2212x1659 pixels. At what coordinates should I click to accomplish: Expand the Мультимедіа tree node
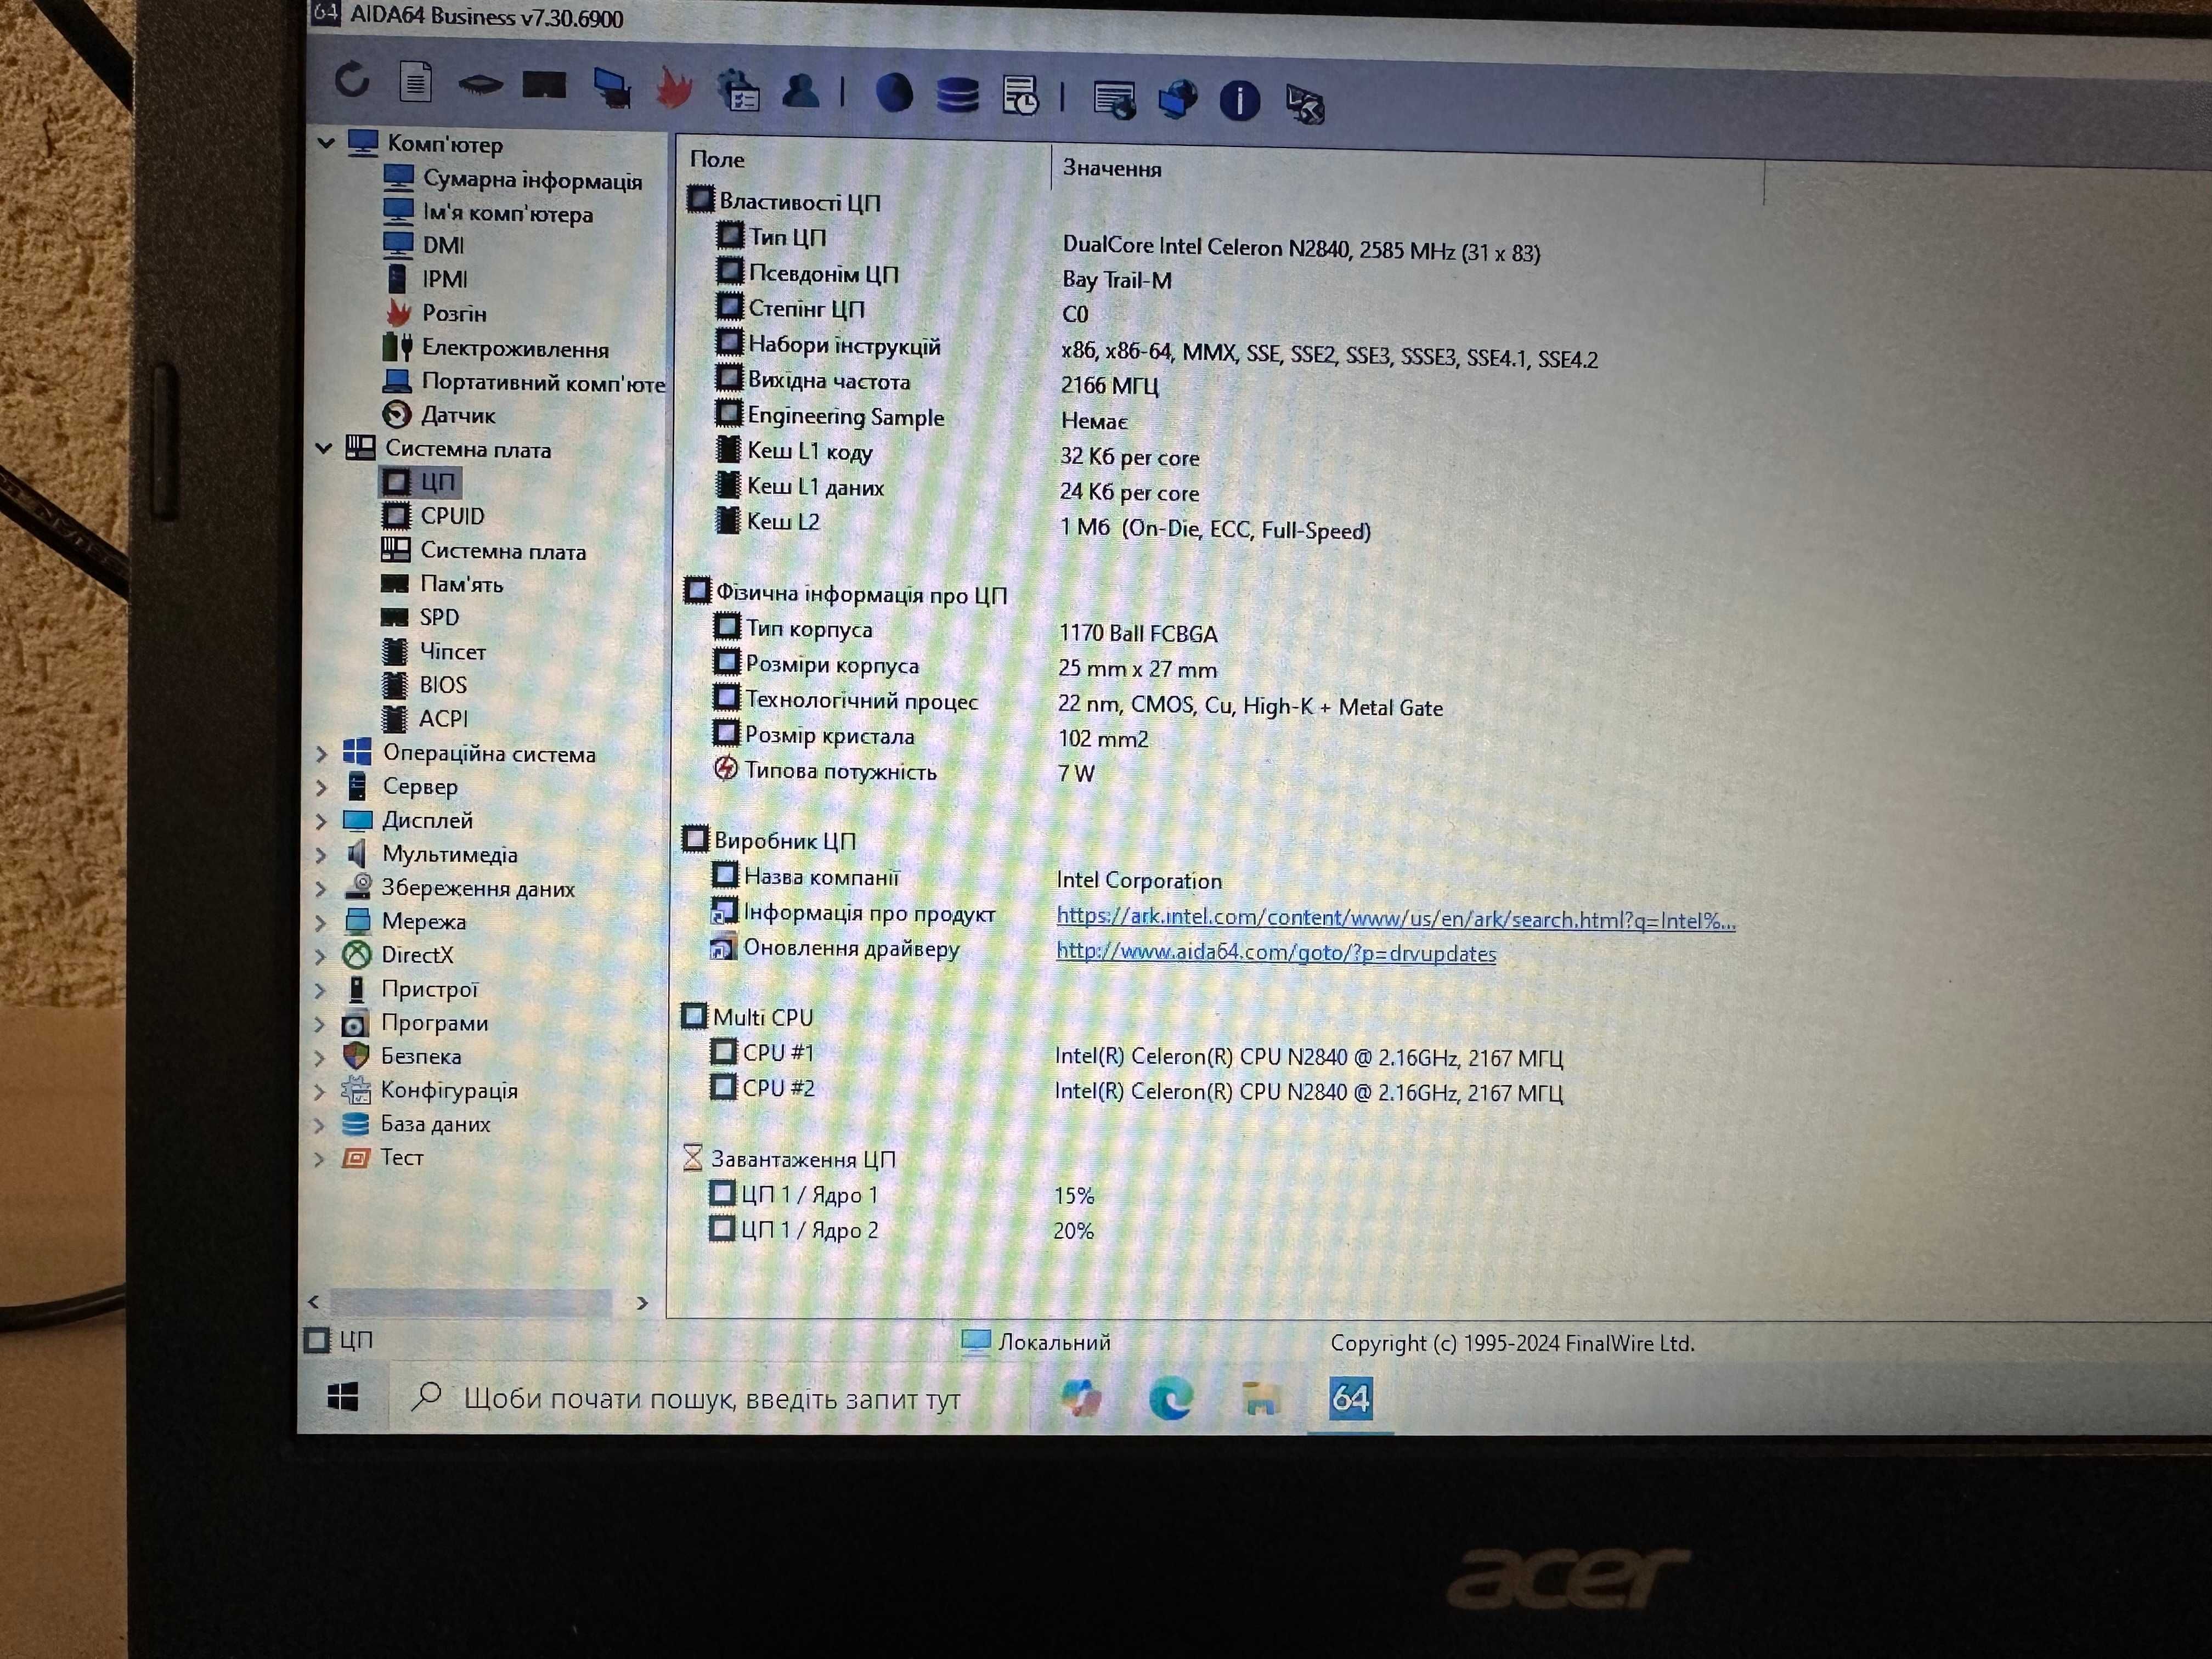click(321, 856)
